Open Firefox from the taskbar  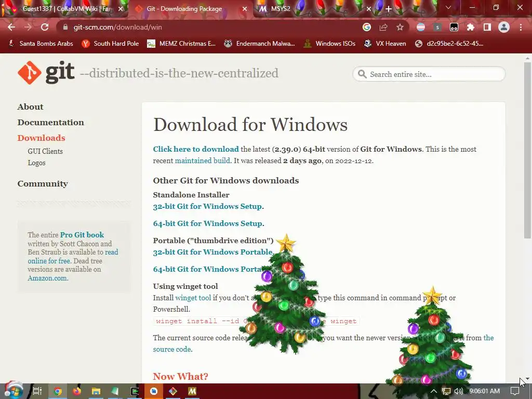(77, 391)
